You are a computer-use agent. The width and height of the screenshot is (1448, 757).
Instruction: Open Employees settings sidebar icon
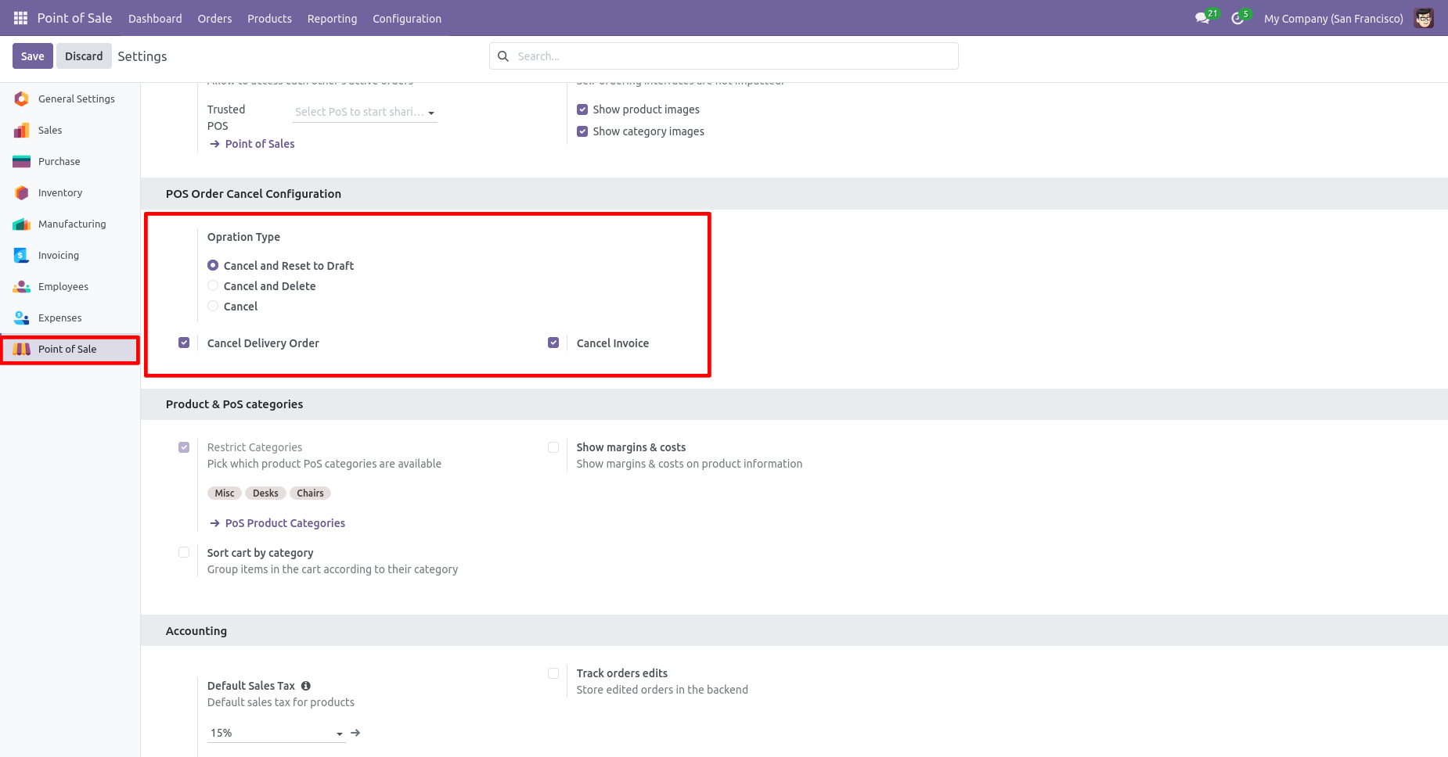coord(22,286)
